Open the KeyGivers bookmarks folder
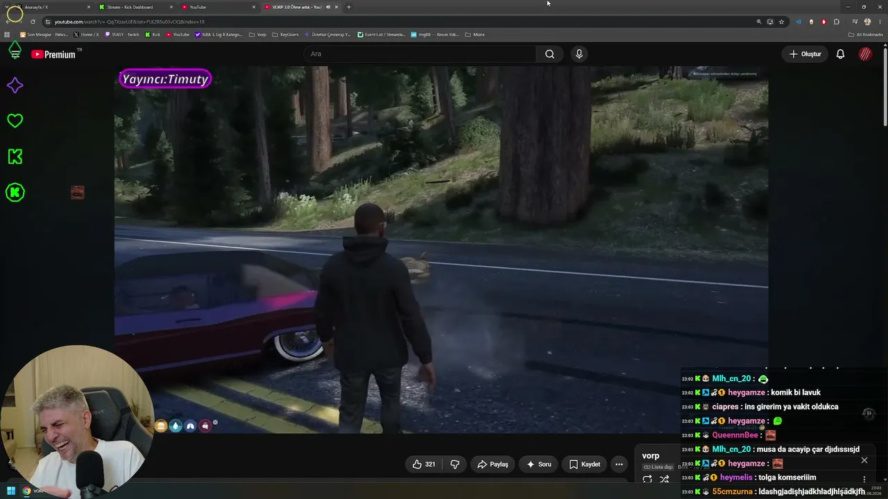 coord(285,34)
